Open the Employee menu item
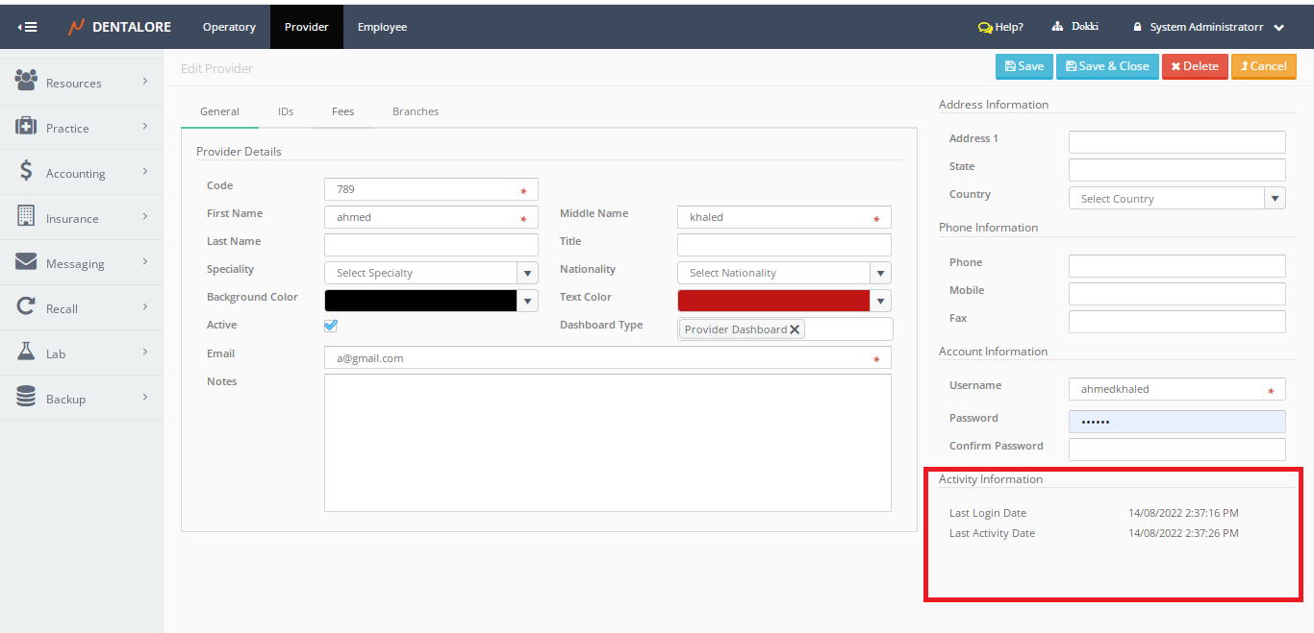The width and height of the screenshot is (1314, 633). [x=382, y=27]
